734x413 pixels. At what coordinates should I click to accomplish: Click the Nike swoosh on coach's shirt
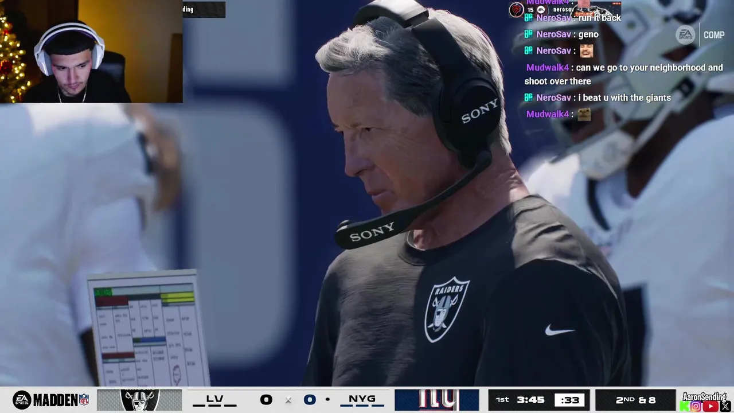click(x=559, y=330)
